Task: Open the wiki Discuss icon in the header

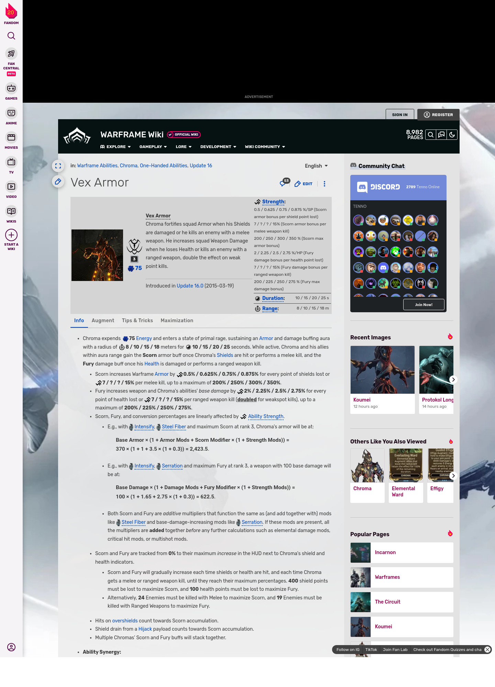Action: [441, 135]
